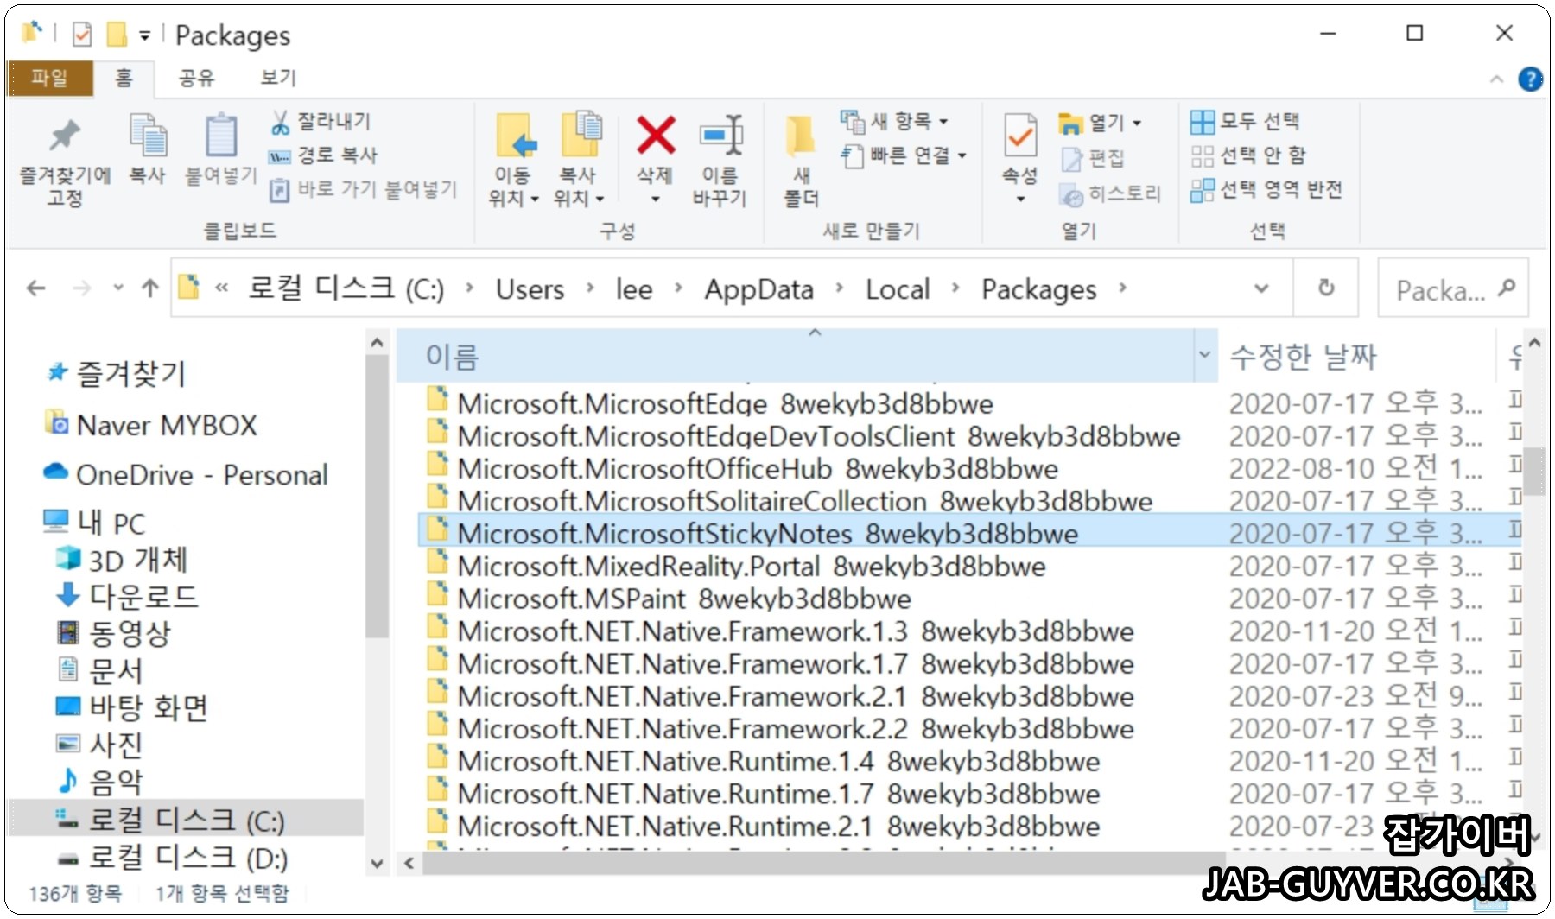Sort by 수정한 날짜 column header
Screen dimensions: 1555x919
click(x=1303, y=356)
